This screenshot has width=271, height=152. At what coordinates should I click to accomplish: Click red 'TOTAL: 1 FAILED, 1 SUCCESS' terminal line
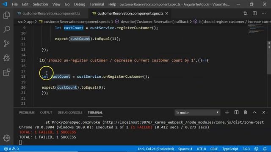point(47,132)
